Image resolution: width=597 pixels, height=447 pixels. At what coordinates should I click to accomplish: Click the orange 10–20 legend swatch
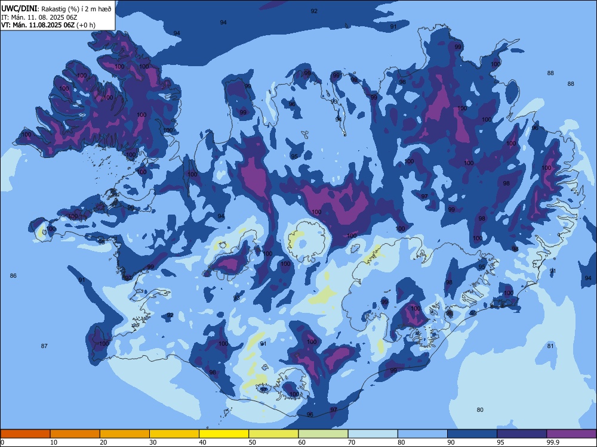(x=75, y=434)
